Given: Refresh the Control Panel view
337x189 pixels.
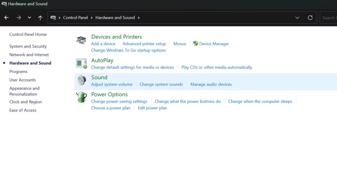Looking at the screenshot, I should pos(310,18).
